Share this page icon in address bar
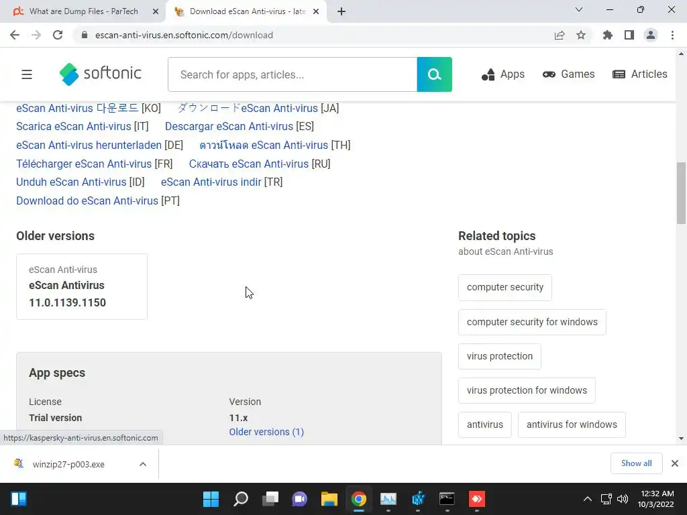The width and height of the screenshot is (687, 515). coord(560,35)
